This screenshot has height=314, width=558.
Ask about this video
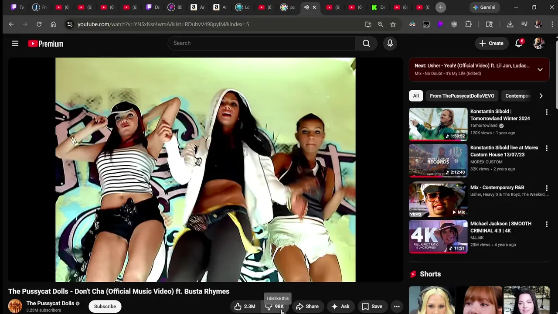340,306
